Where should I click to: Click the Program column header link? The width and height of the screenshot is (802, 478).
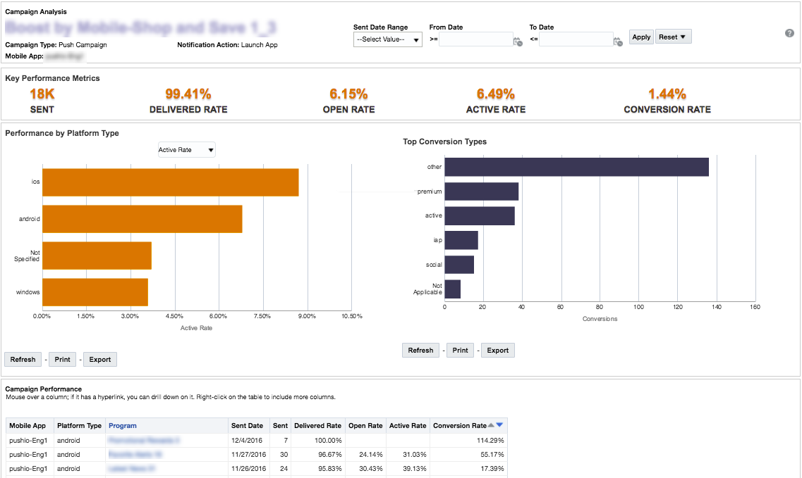pos(123,425)
